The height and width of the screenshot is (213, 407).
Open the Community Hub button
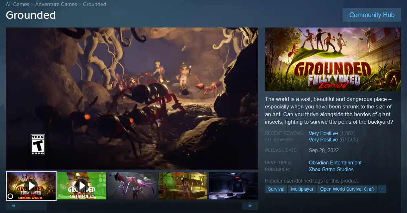point(372,15)
